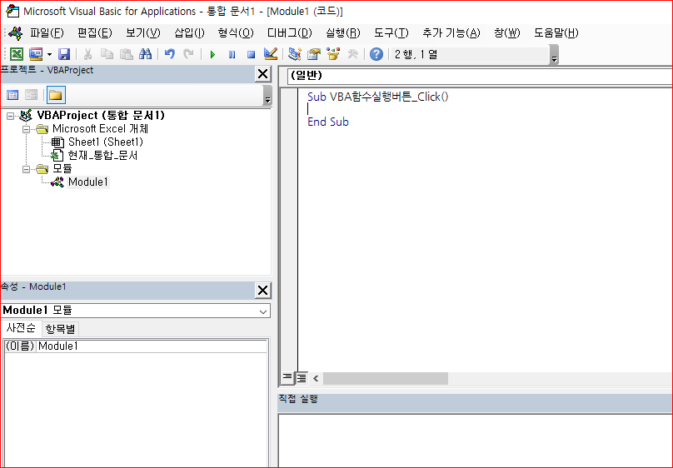Image resolution: width=673 pixels, height=468 pixels.
Task: Collapse the Microsoft Excel 개체 folder
Action: pos(26,129)
